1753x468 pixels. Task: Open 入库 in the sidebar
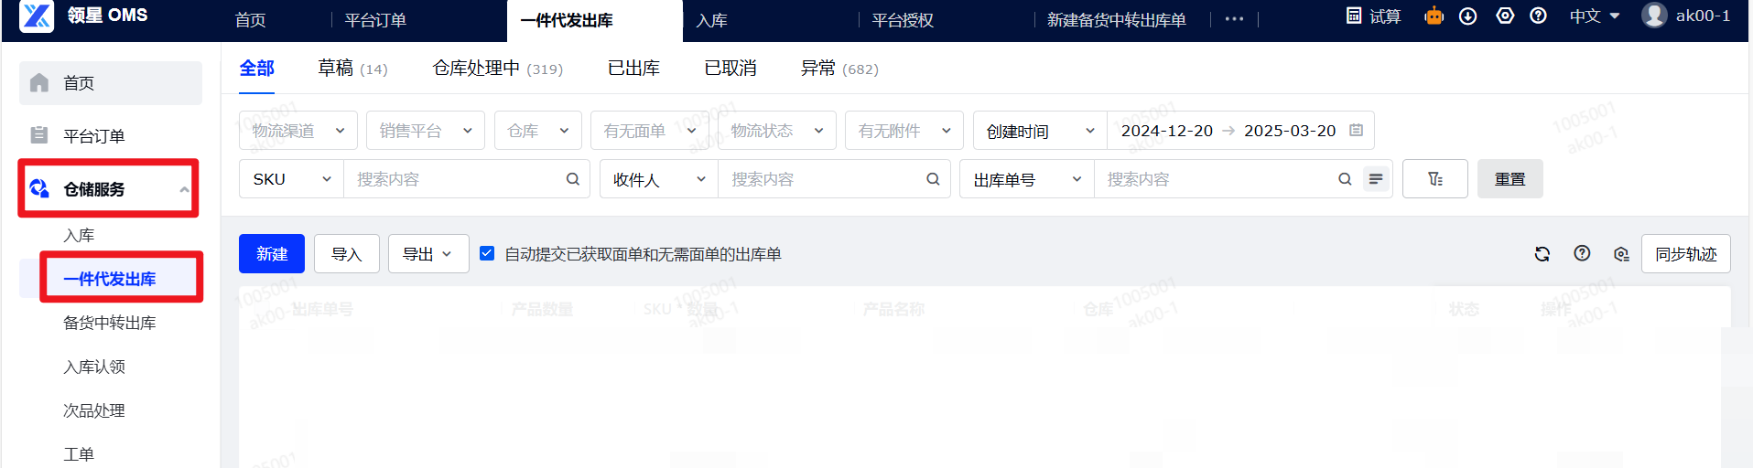click(x=79, y=235)
